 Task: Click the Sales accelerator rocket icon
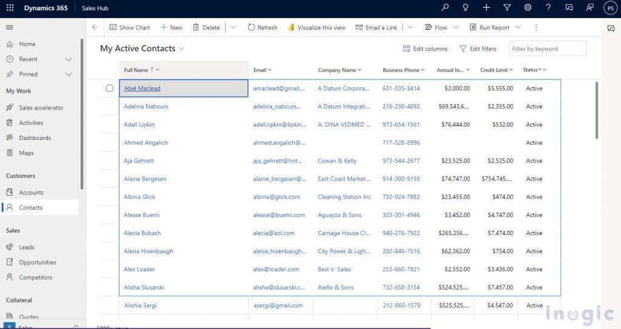point(10,107)
